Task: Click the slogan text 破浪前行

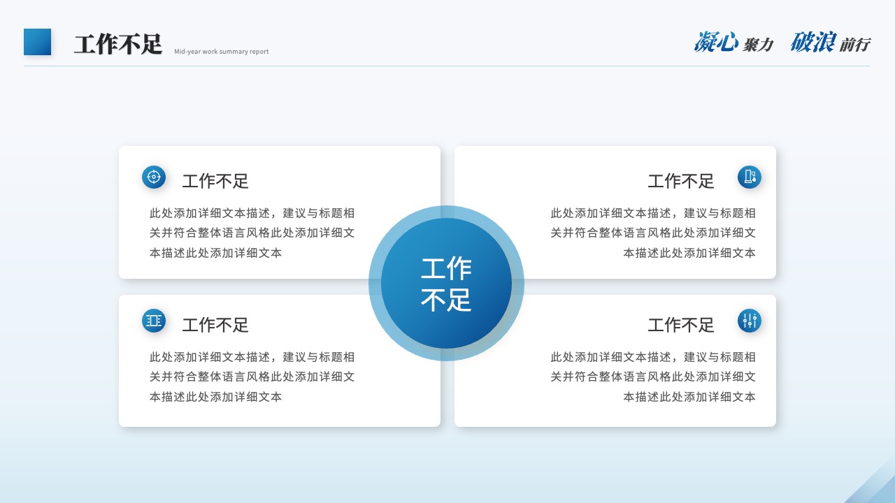Action: [830, 43]
